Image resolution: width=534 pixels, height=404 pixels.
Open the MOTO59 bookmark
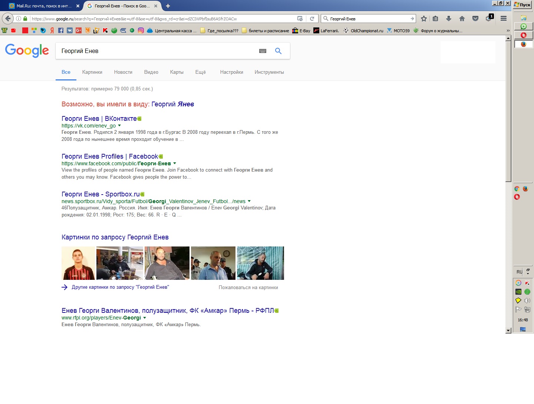click(398, 30)
